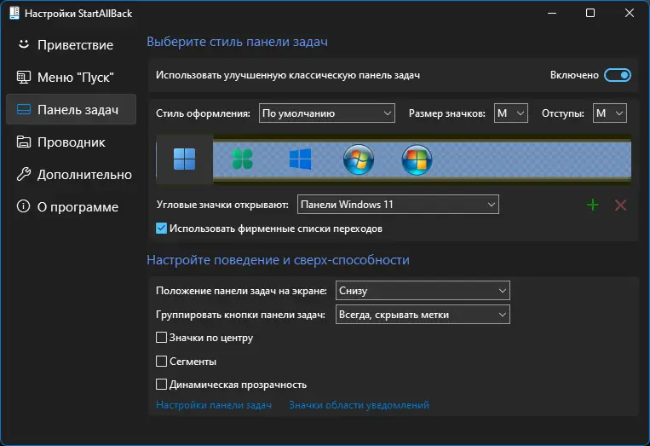The height and width of the screenshot is (446, 650).
Task: Add a custom start icon with plus
Action: [x=593, y=205]
